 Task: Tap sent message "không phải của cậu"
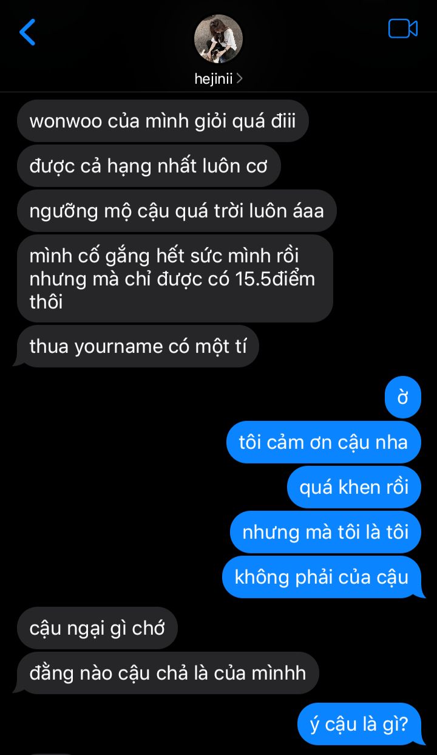(x=323, y=577)
